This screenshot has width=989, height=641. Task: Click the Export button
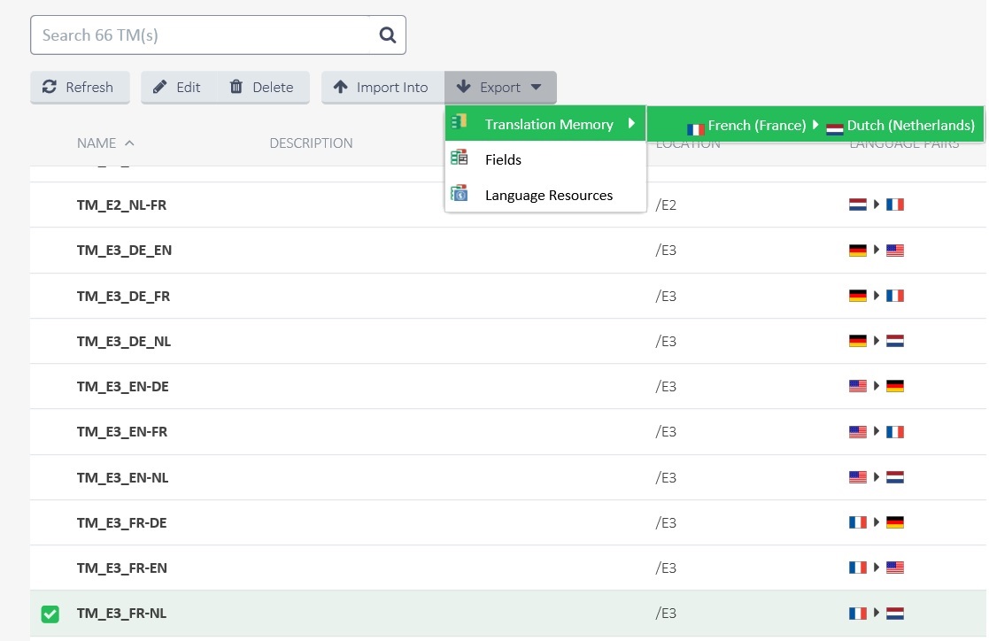click(x=500, y=87)
